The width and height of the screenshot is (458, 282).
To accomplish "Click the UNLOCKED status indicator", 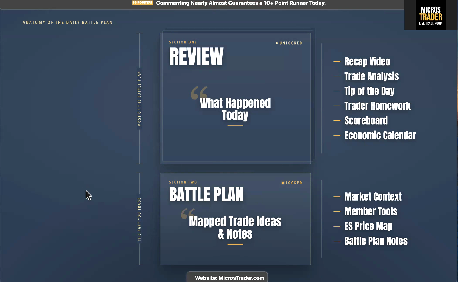I will [289, 43].
